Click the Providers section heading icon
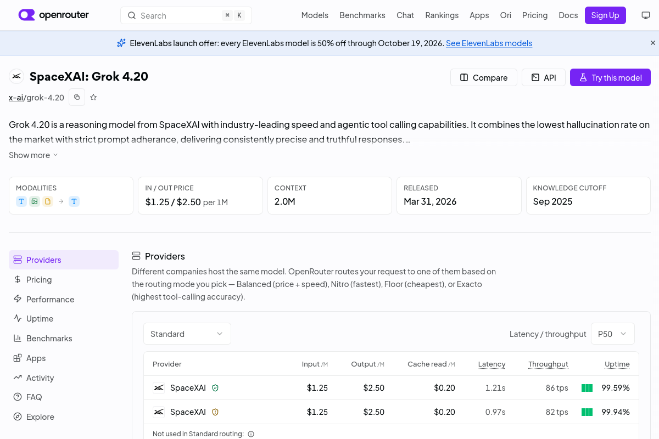The height and width of the screenshot is (439, 659). (136, 256)
